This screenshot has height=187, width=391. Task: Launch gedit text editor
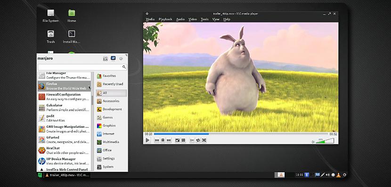[x=65, y=118]
